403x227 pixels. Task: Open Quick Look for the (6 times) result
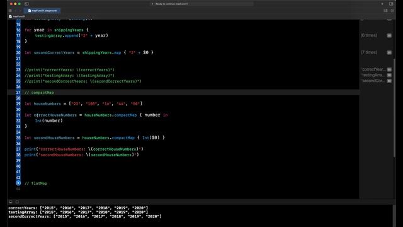coord(389,35)
